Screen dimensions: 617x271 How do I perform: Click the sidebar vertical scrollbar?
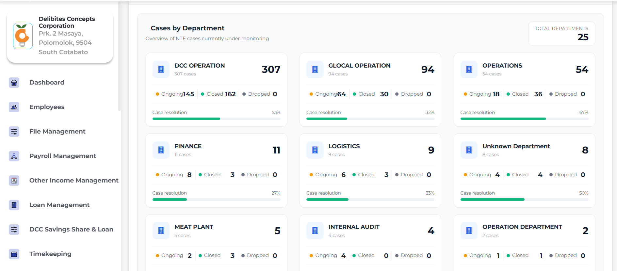click(119, 56)
